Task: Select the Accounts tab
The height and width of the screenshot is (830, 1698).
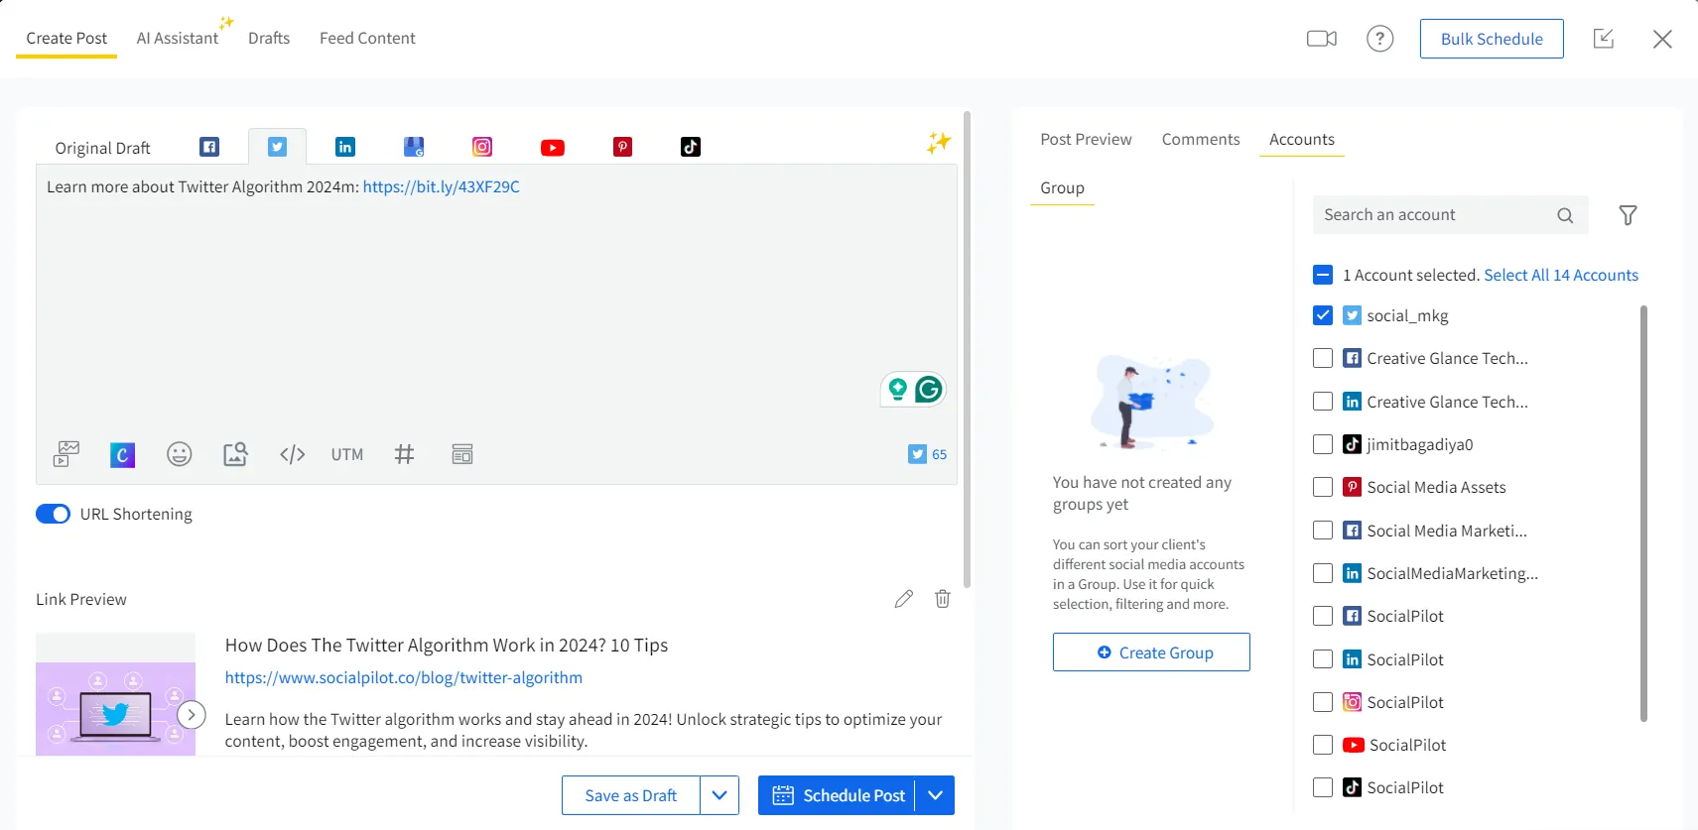Action: click(1302, 140)
